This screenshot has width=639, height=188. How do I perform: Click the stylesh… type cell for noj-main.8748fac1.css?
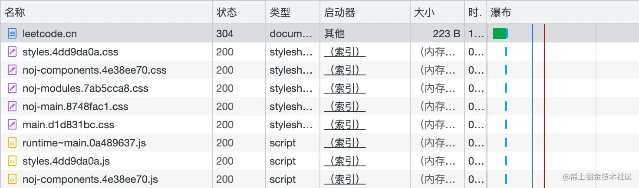(x=291, y=106)
